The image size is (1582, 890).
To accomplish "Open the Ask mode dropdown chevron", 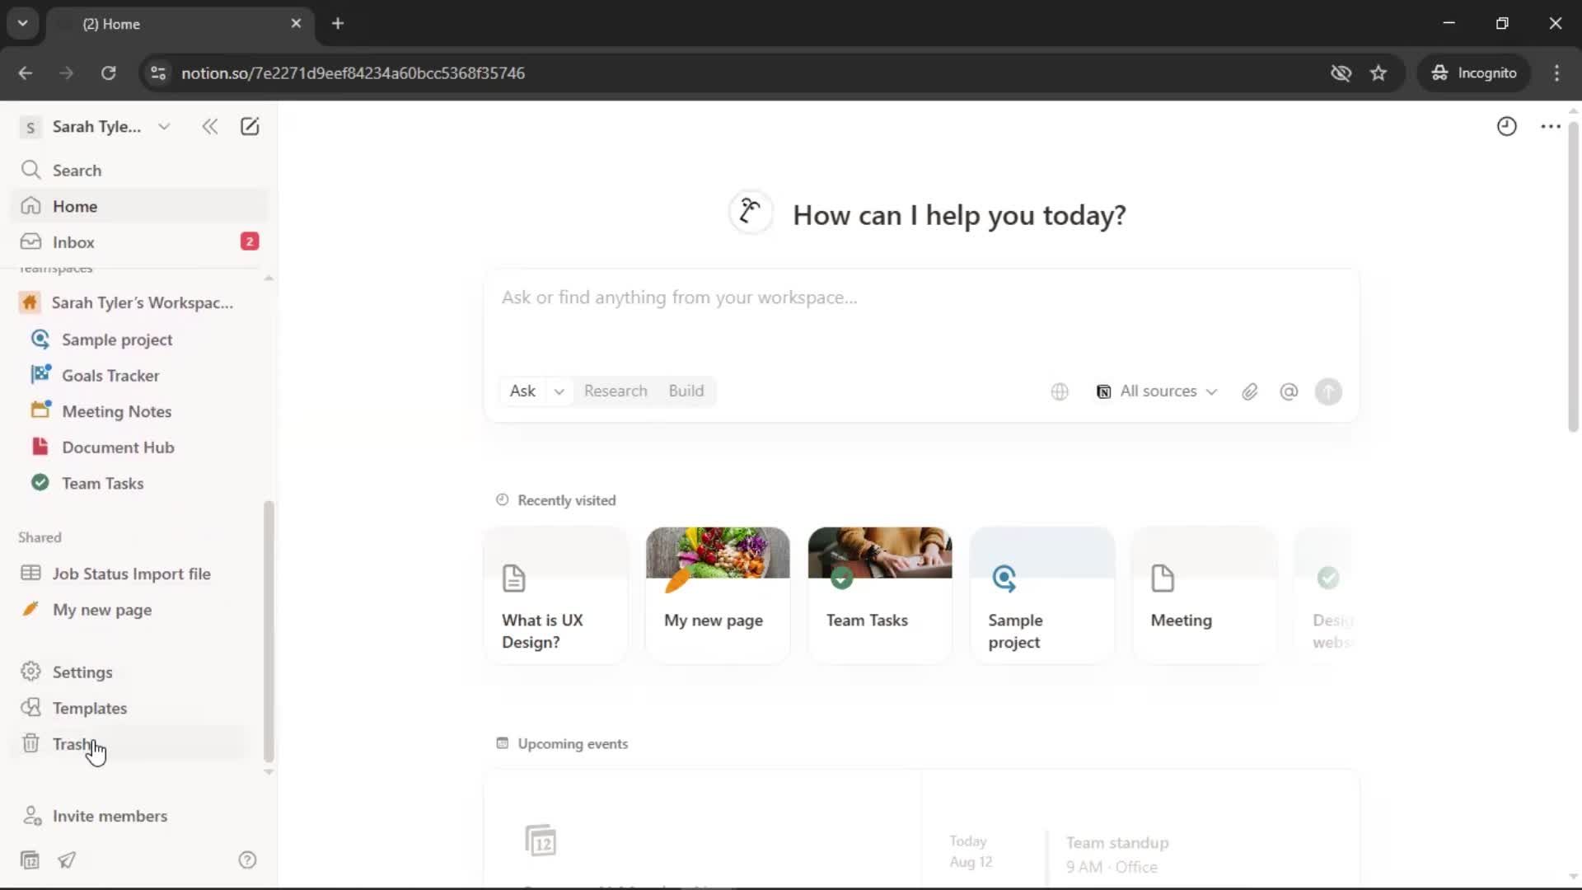I will point(559,391).
